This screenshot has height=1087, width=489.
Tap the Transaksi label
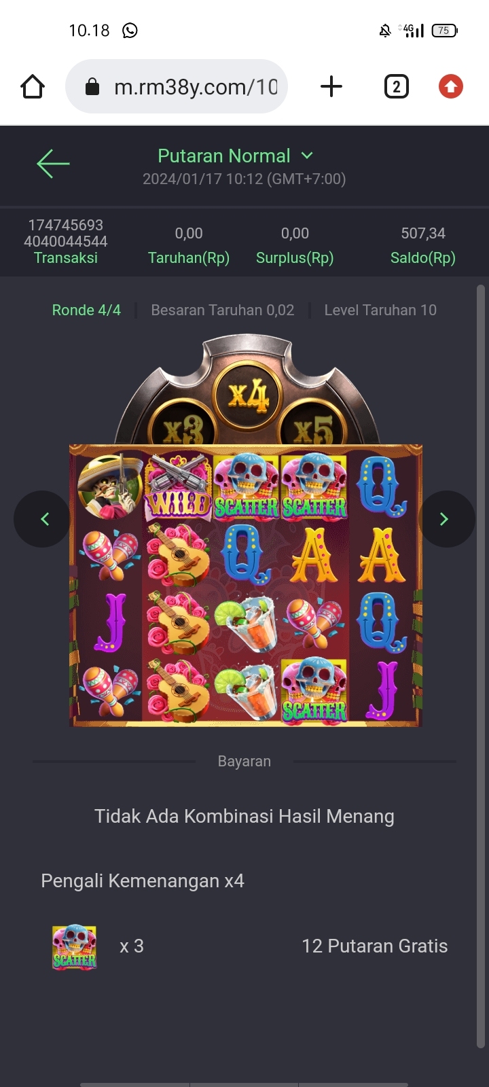click(66, 258)
